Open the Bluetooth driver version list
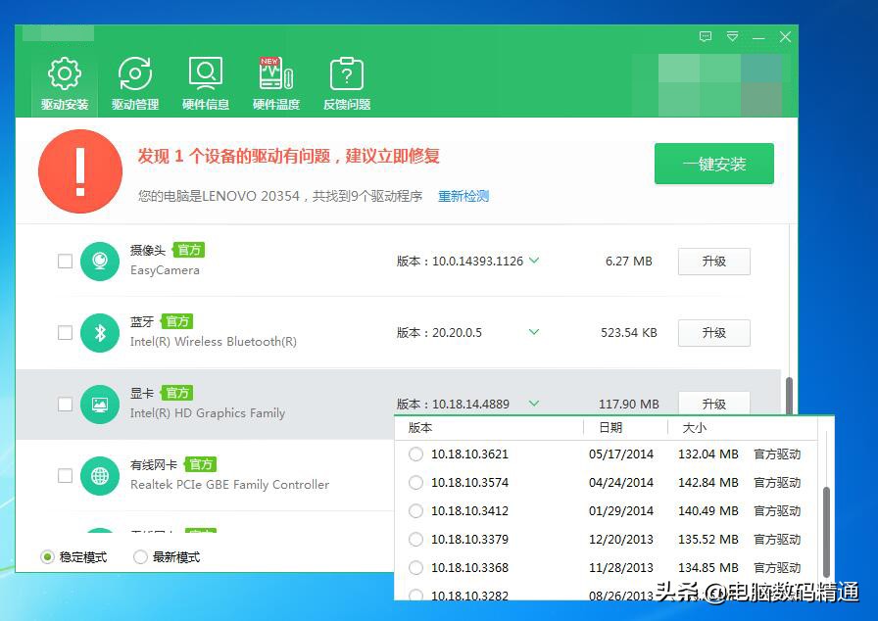The image size is (878, 621). point(534,332)
